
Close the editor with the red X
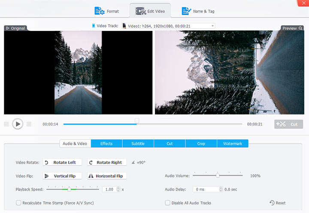(303, 3)
